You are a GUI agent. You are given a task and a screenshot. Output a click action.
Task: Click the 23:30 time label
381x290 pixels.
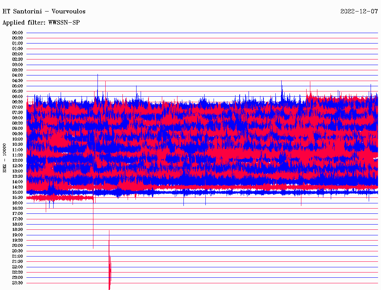coord(17,283)
